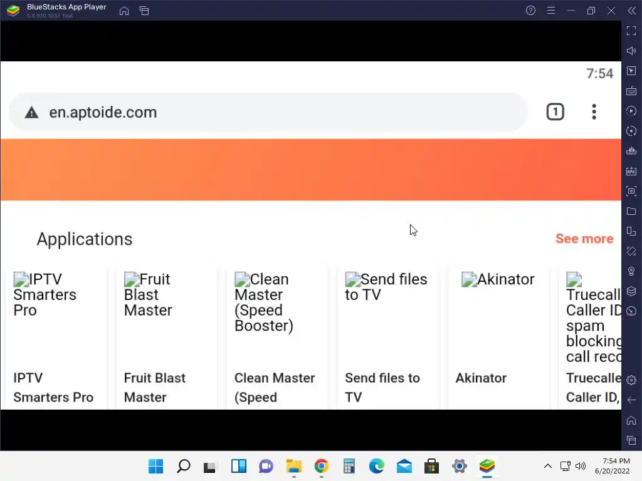Open Truecaller Caller ID app thumbnail
Screen dimensions: 642x481
(593, 318)
